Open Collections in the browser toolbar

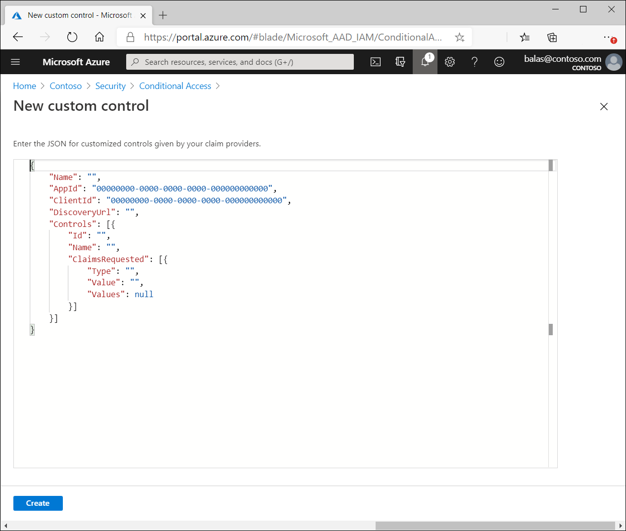point(552,37)
